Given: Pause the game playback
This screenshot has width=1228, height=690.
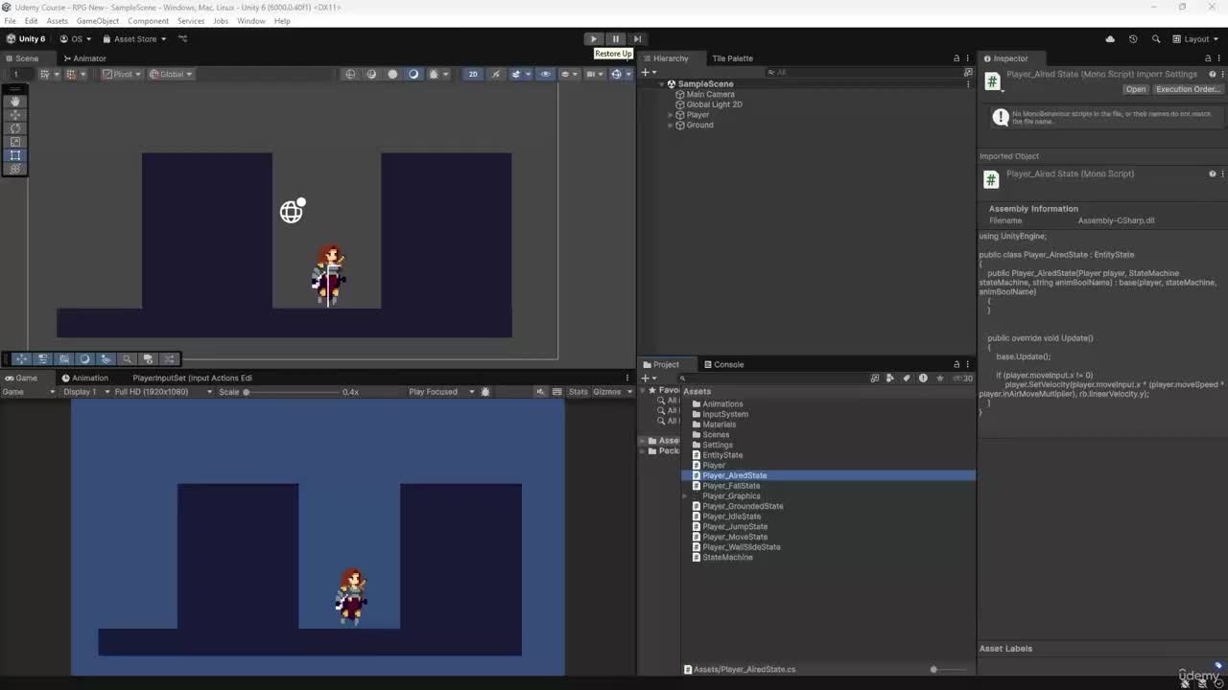Looking at the screenshot, I should click(x=616, y=39).
